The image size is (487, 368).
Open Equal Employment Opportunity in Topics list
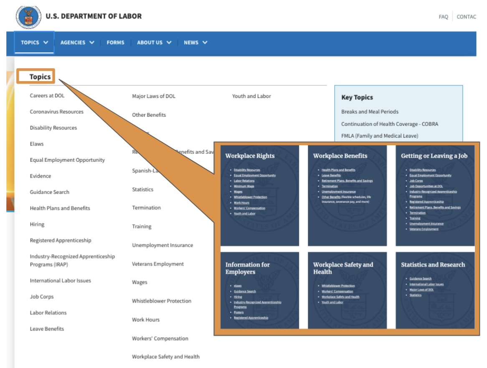click(67, 160)
